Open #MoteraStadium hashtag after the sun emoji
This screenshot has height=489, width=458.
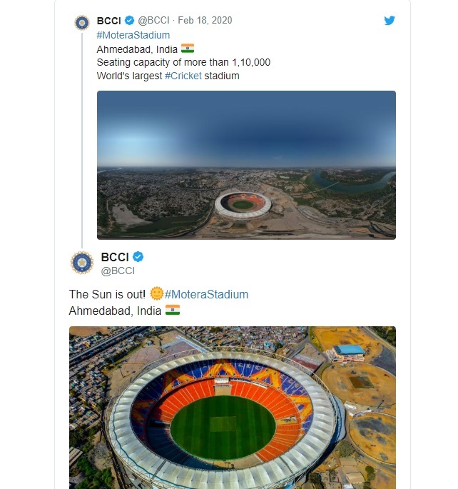click(x=206, y=294)
